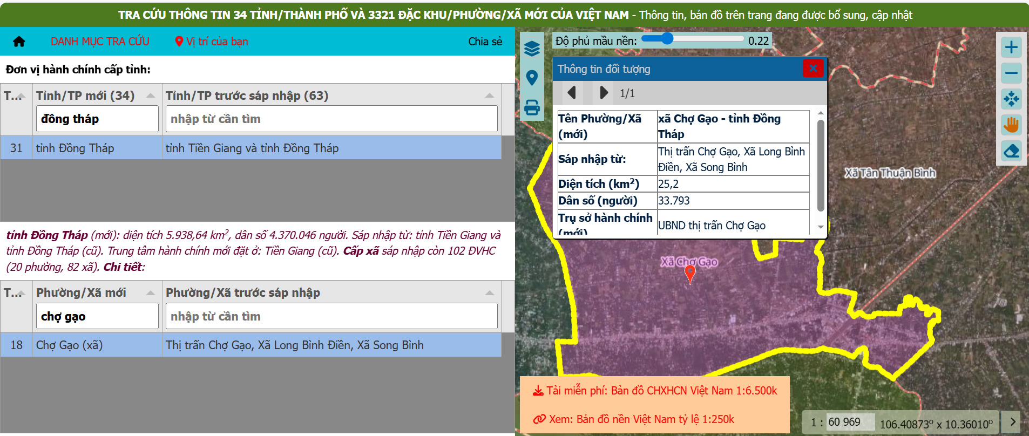
Task: Clear map selection with eraser icon
Action: [1011, 151]
